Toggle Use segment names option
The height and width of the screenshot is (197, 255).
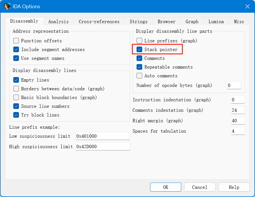point(16,58)
